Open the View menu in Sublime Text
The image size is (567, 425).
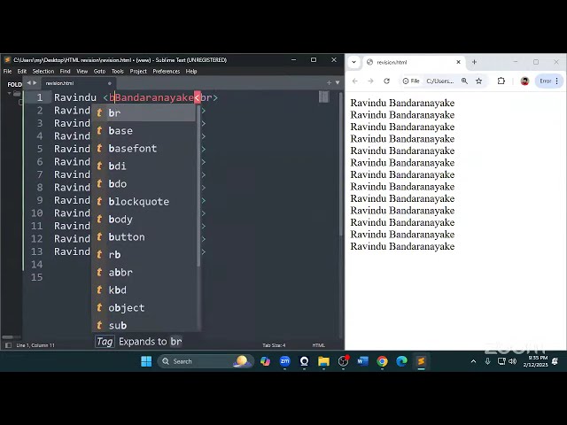82,71
